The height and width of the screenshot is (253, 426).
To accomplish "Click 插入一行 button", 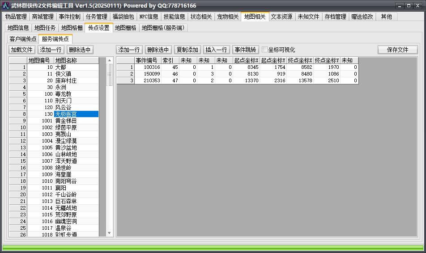I will (x=216, y=50).
